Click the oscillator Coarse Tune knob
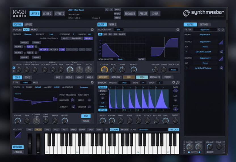The height and width of the screenshot is (162, 236). tap(36, 121)
